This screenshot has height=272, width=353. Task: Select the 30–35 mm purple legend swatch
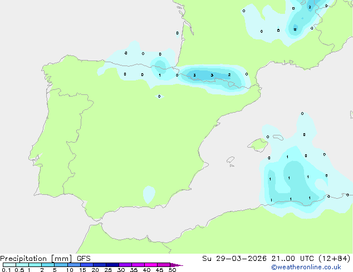tap(125, 265)
